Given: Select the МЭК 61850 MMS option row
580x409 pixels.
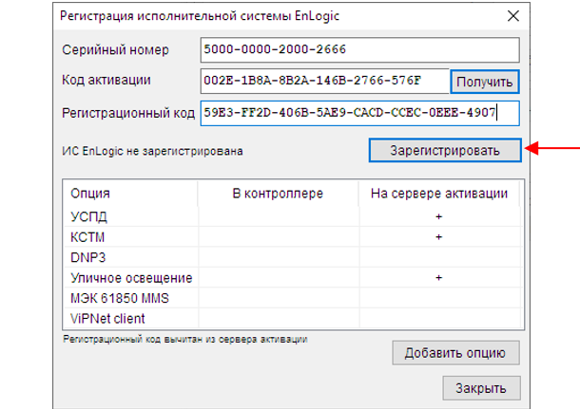Looking at the screenshot, I should [x=293, y=298].
